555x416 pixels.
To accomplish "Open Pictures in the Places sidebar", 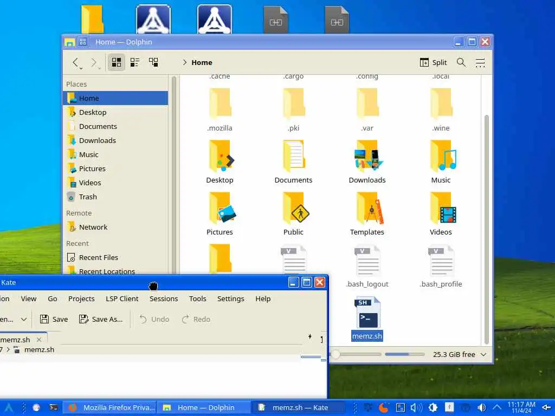I will pyautogui.click(x=115, y=169).
